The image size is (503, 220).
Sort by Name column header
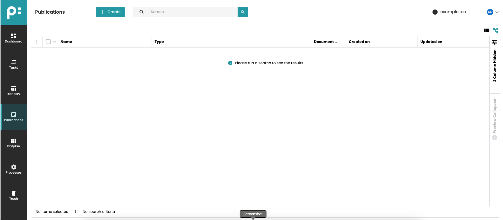coord(66,42)
